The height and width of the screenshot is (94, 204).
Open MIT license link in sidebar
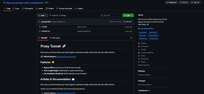click(143, 46)
